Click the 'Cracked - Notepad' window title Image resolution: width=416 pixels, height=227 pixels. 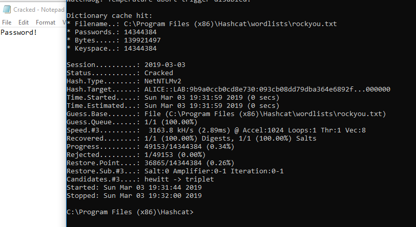[x=39, y=9]
